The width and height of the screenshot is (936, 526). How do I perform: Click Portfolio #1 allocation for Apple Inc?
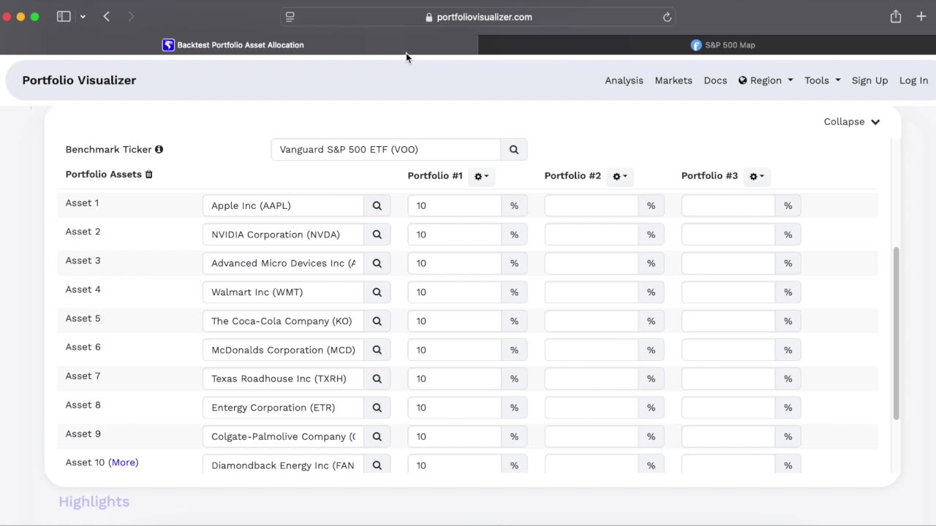pyautogui.click(x=455, y=206)
